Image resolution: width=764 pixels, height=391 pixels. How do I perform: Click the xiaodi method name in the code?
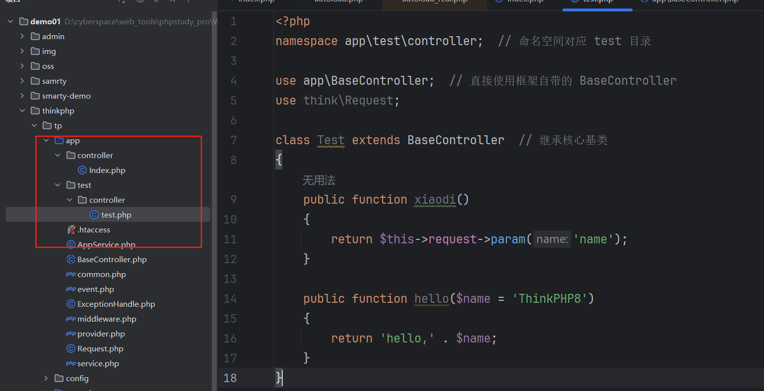(x=435, y=199)
